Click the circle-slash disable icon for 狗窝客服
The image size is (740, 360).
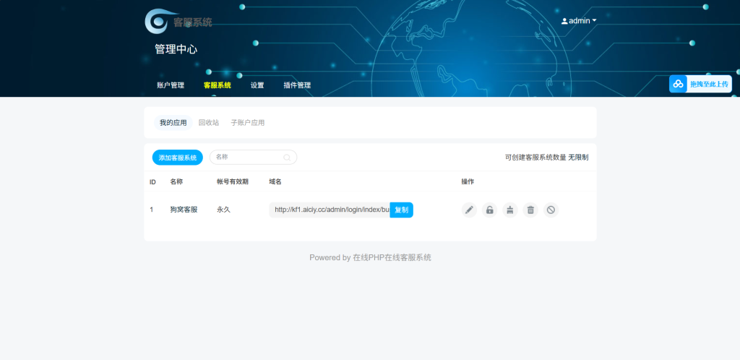[551, 210]
